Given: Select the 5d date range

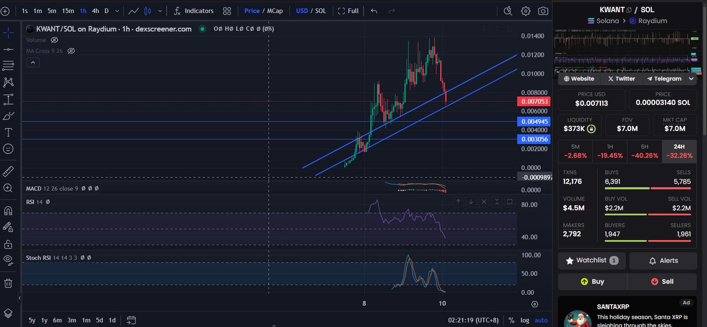Looking at the screenshot, I should click(99, 320).
